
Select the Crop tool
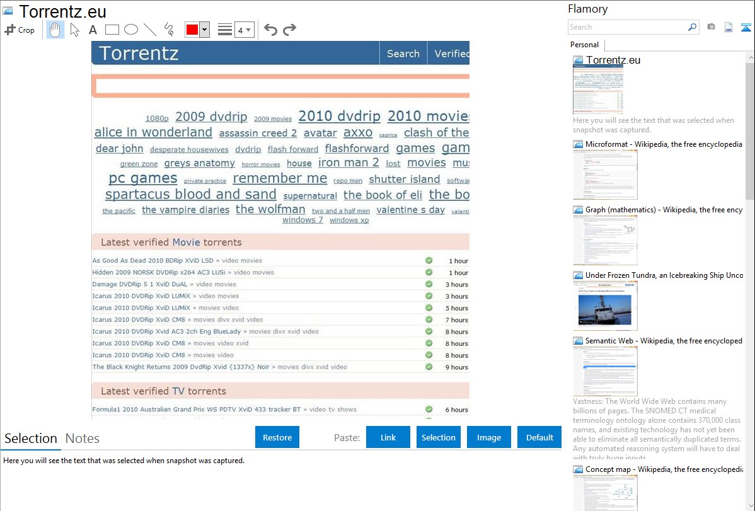[20, 30]
